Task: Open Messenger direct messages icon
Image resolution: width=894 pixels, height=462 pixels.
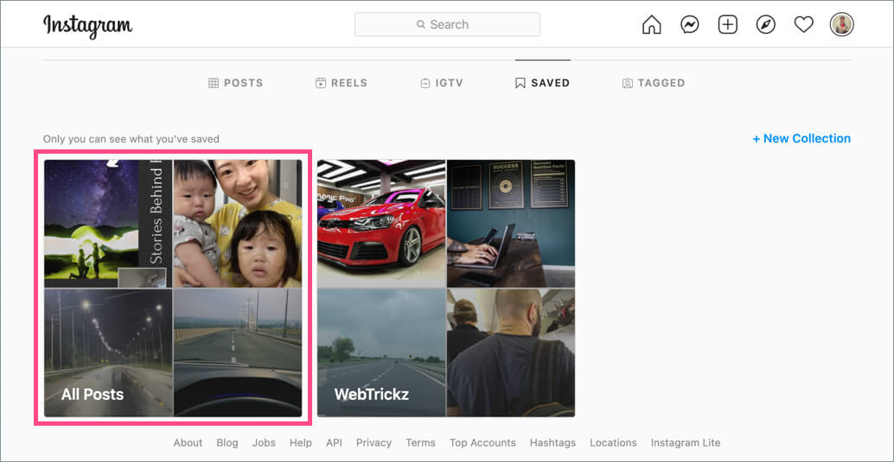Action: point(689,24)
